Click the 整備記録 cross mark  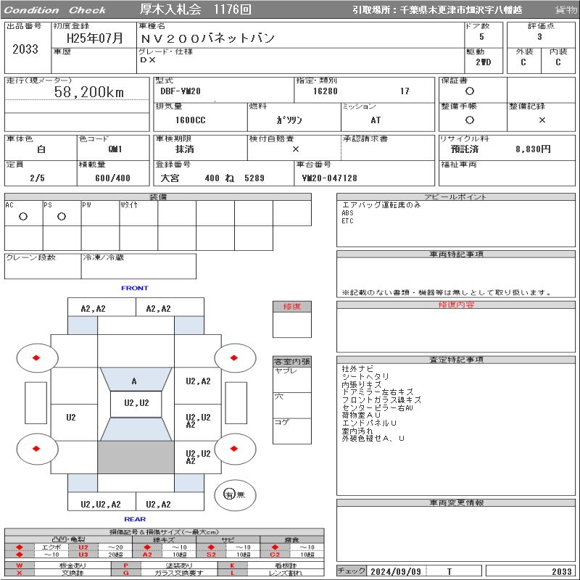542,120
